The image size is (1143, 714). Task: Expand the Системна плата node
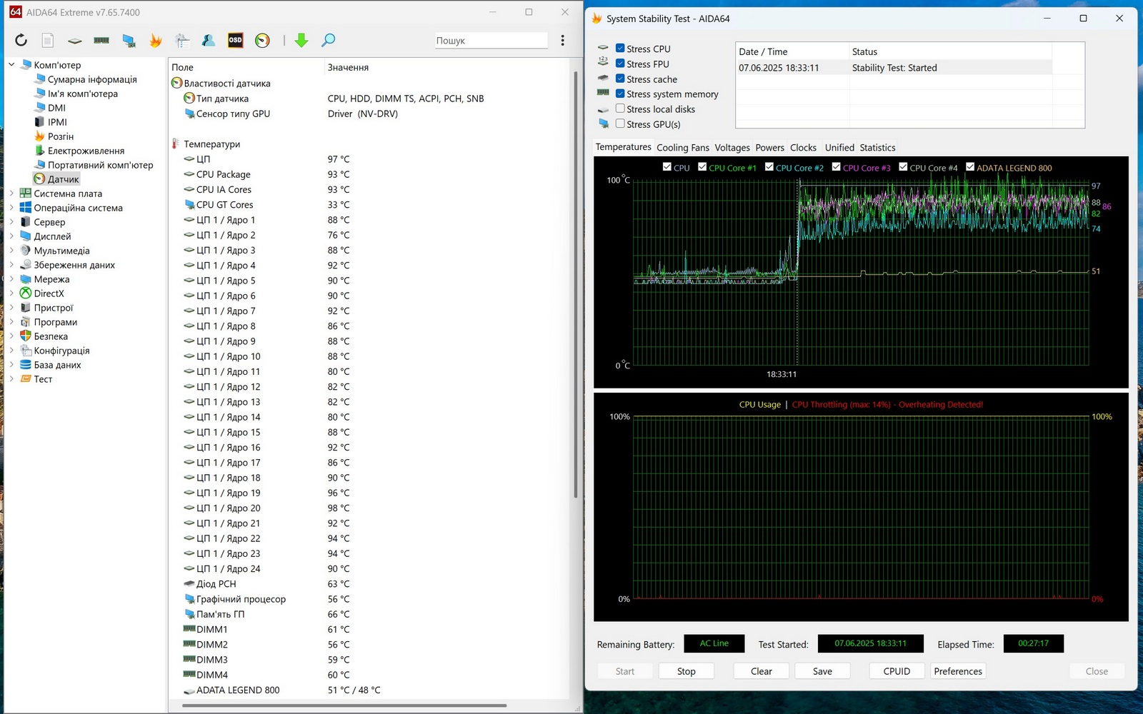(11, 193)
